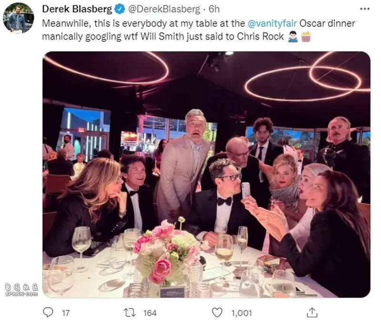Click the Derek Blasberg display name
381x323 pixels.
(x=77, y=9)
